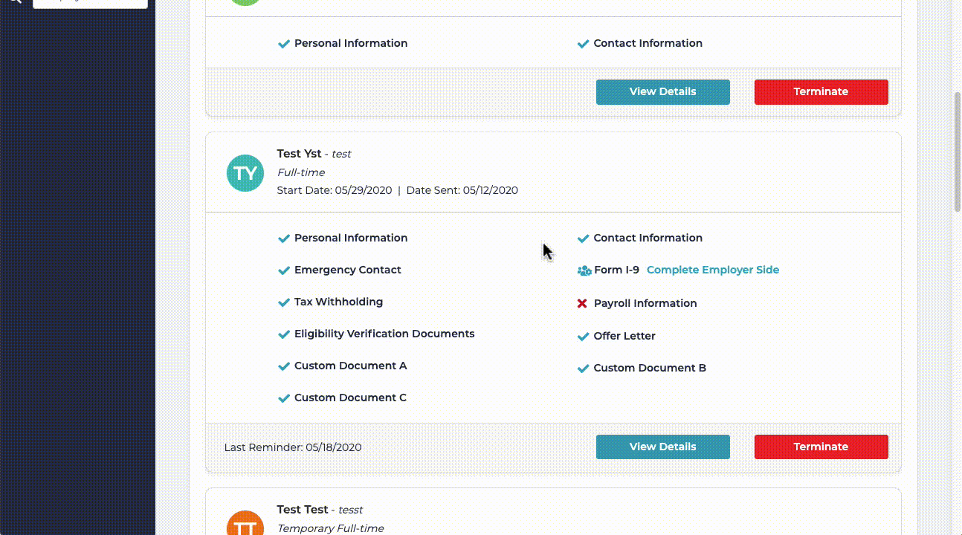Click the search input field at top left
Image resolution: width=962 pixels, height=535 pixels.
click(89, 2)
